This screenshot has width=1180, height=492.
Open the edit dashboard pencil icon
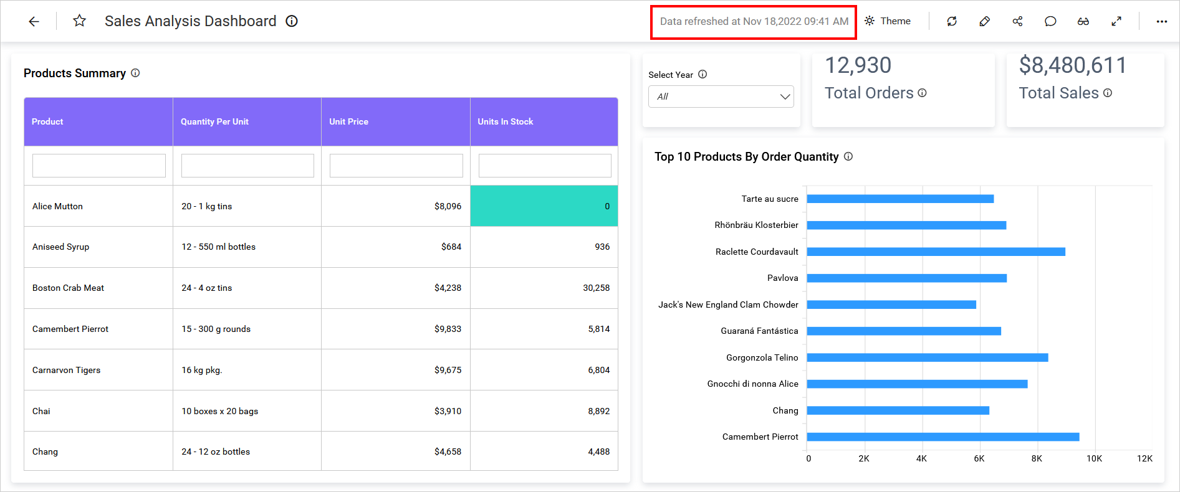click(x=984, y=21)
